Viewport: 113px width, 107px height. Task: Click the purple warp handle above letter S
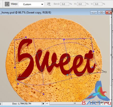(x=26, y=37)
